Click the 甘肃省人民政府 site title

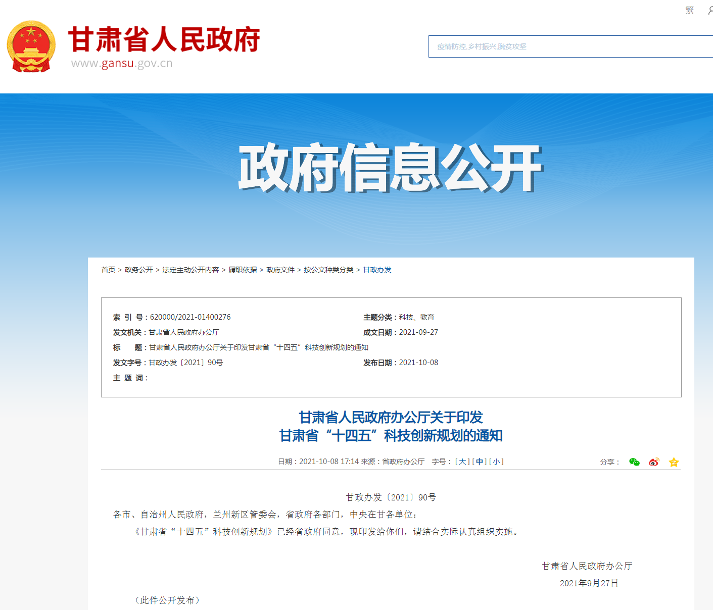[x=164, y=39]
